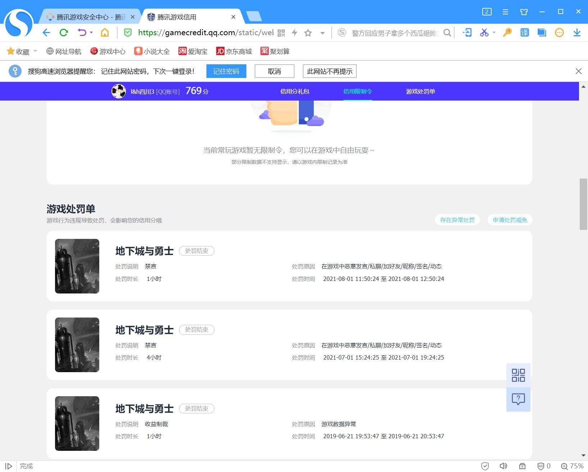Open the floating help question icon
Viewport: 588px width, 472px height.
pos(518,399)
